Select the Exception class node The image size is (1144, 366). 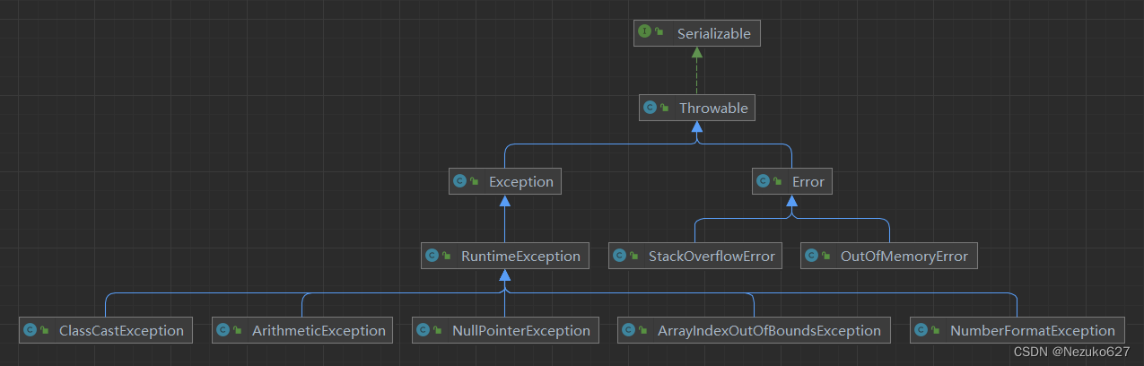[505, 181]
